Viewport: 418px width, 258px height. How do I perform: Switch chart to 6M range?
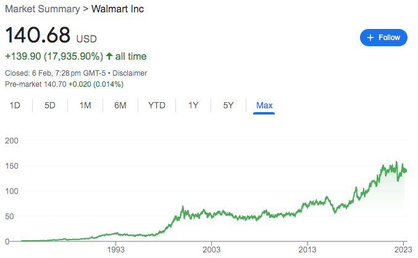(x=120, y=105)
